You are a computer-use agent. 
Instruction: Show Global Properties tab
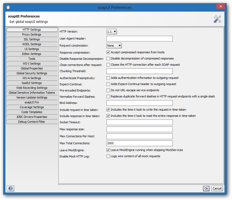tap(32, 68)
